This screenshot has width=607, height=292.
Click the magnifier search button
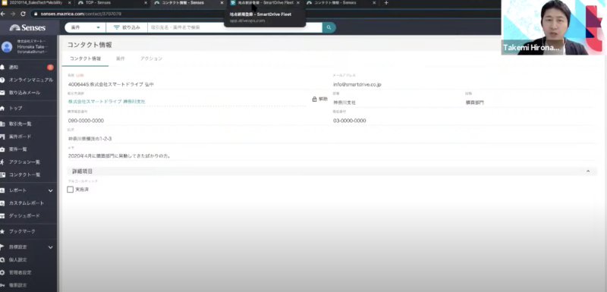[x=329, y=27]
